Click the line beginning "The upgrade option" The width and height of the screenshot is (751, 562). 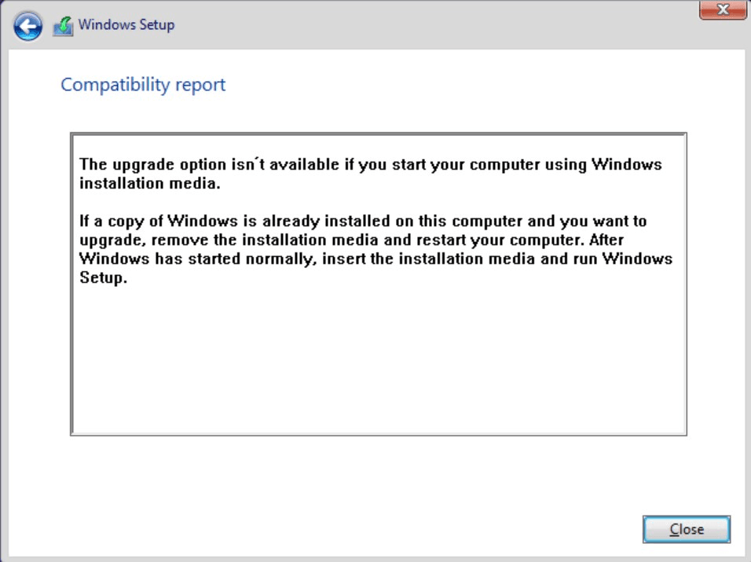click(371, 165)
